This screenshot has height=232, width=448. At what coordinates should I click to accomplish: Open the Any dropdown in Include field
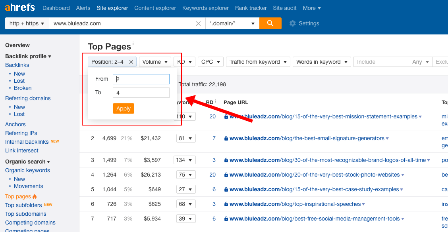pos(421,62)
